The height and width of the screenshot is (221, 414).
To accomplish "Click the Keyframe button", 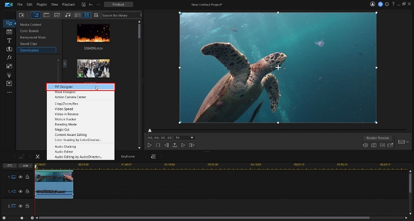I will (x=128, y=157).
